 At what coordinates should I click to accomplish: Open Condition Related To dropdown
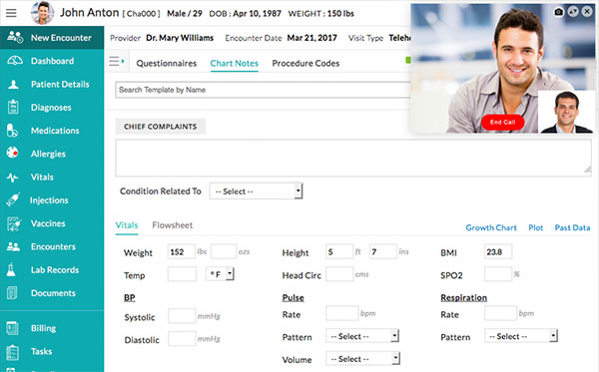click(x=256, y=191)
